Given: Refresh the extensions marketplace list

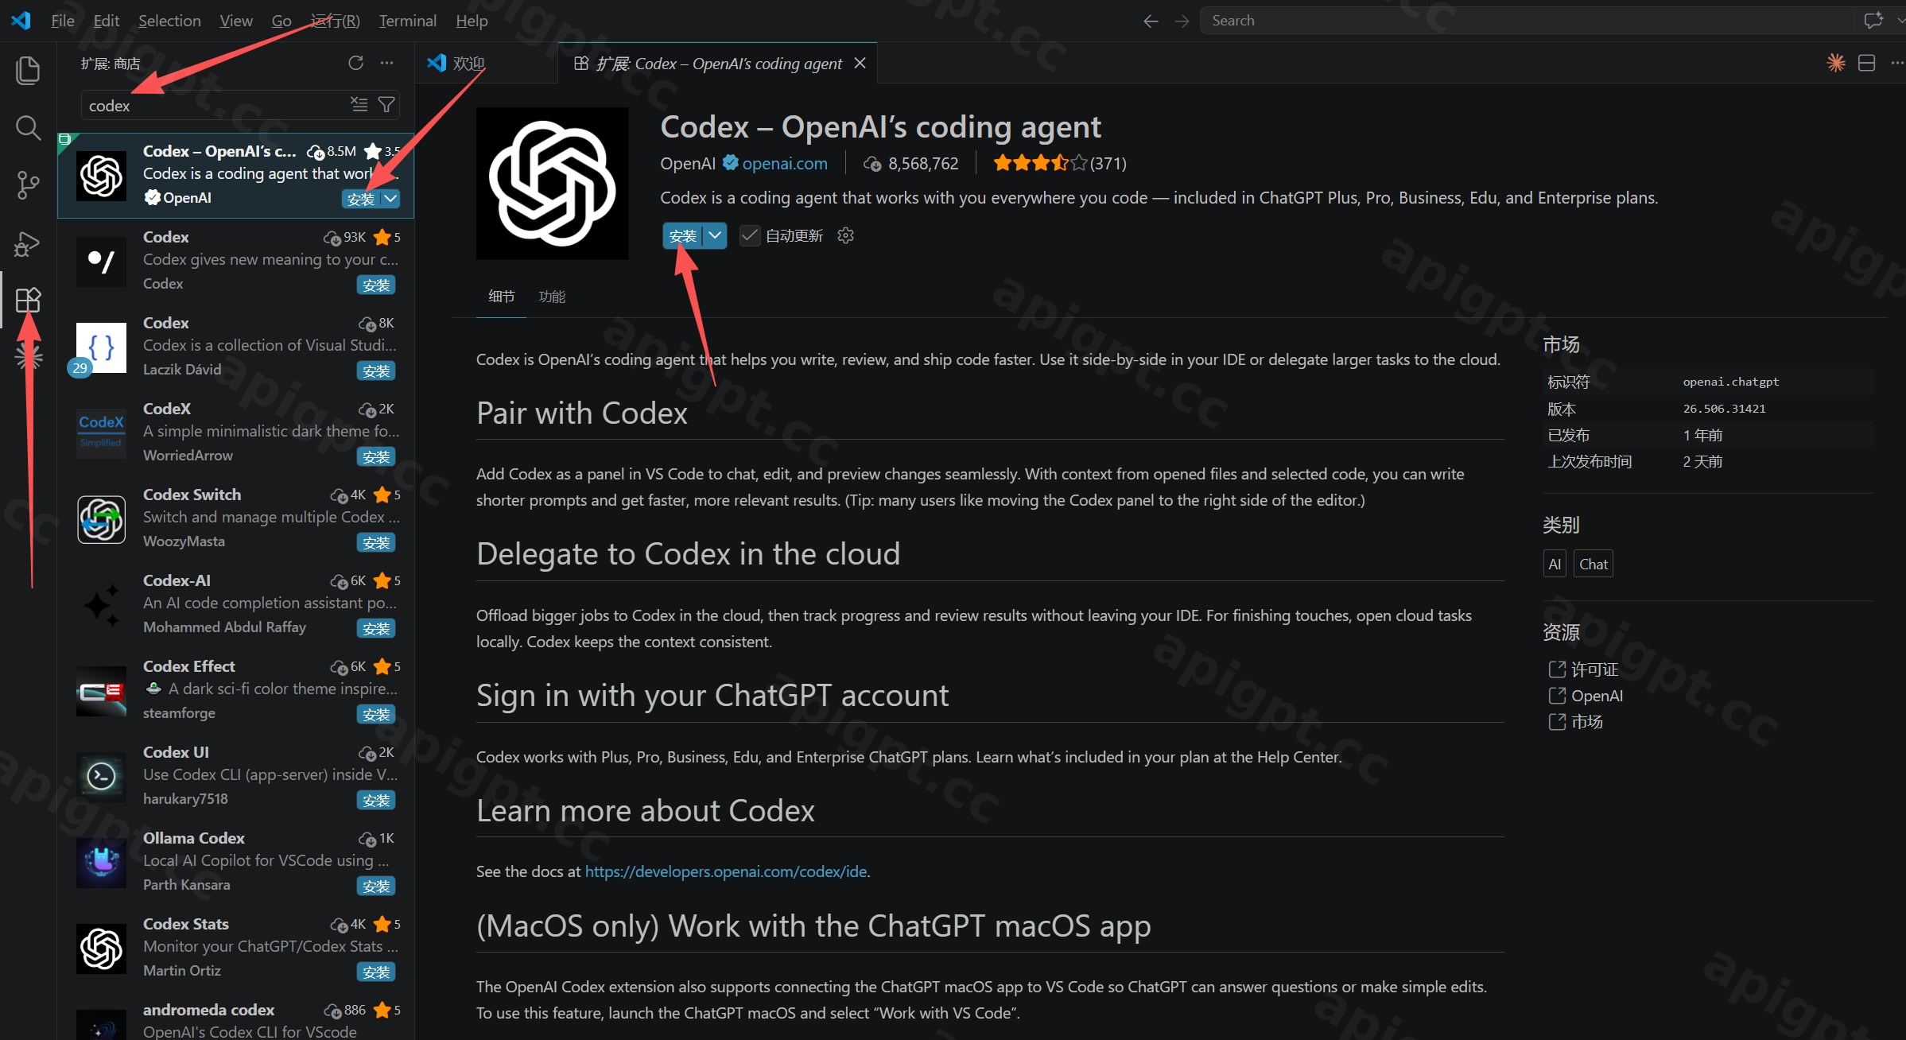Looking at the screenshot, I should tap(355, 63).
